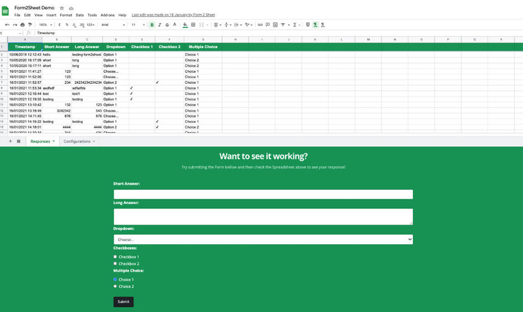Image resolution: width=523 pixels, height=312 pixels.
Task: Undo the last action in the toolbar
Action: click(7, 25)
